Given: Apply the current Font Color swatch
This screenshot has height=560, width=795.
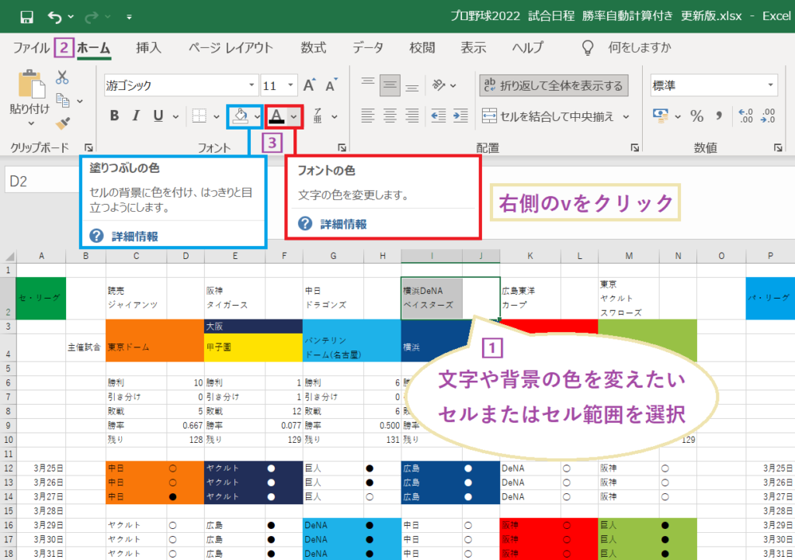Looking at the screenshot, I should click(278, 115).
